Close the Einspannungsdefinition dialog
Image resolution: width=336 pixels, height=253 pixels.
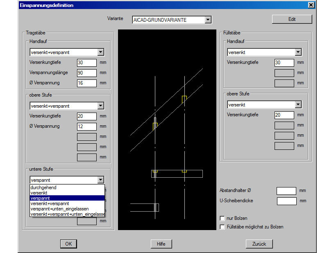pyautogui.click(x=311, y=5)
